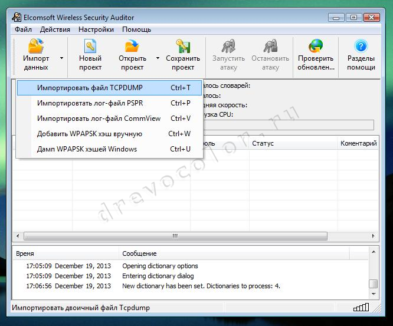
Task: Click the Open project folder icon
Action: [132, 46]
